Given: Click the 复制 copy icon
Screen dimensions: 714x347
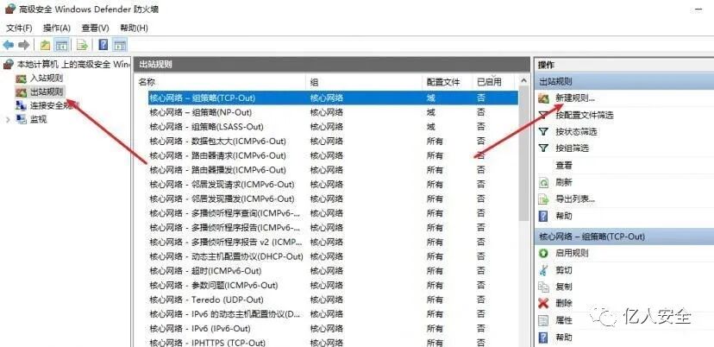Looking at the screenshot, I should pyautogui.click(x=543, y=287).
